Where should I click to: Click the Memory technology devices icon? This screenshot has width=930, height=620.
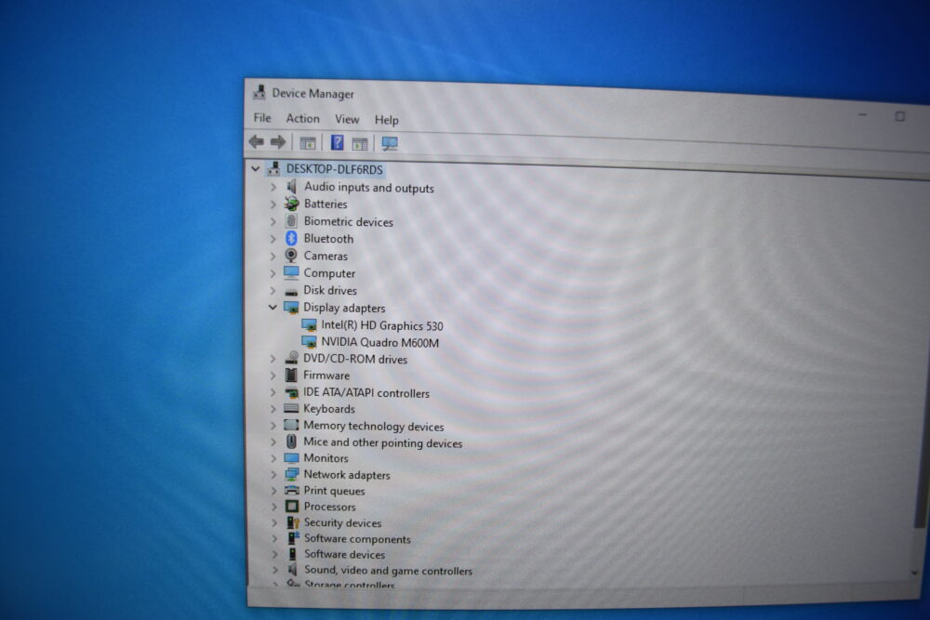coord(291,425)
